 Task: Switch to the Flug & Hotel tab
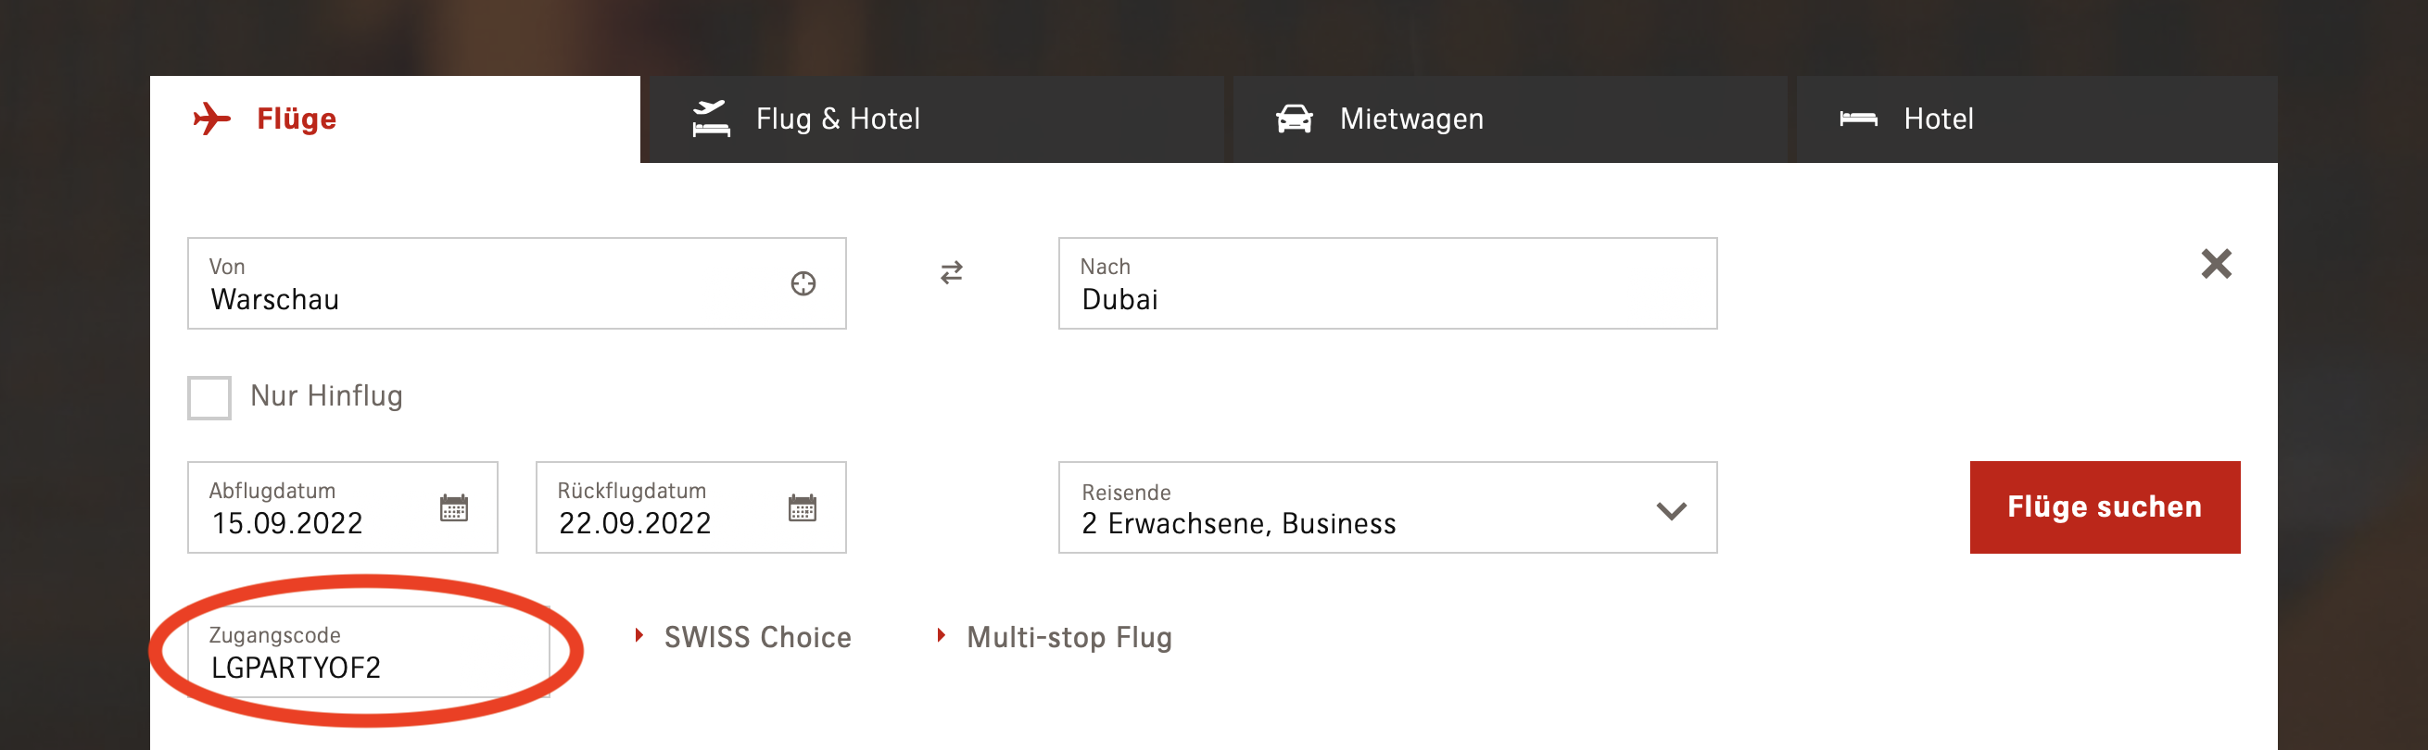(837, 119)
